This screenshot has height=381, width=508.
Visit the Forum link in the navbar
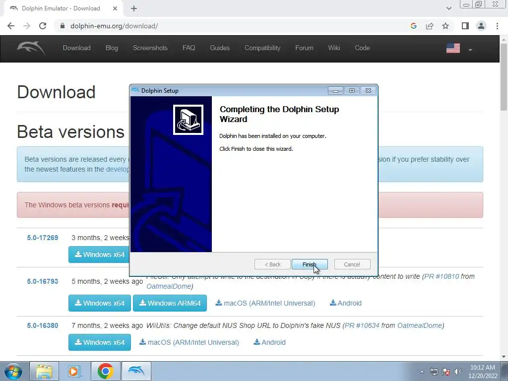pyautogui.click(x=304, y=48)
